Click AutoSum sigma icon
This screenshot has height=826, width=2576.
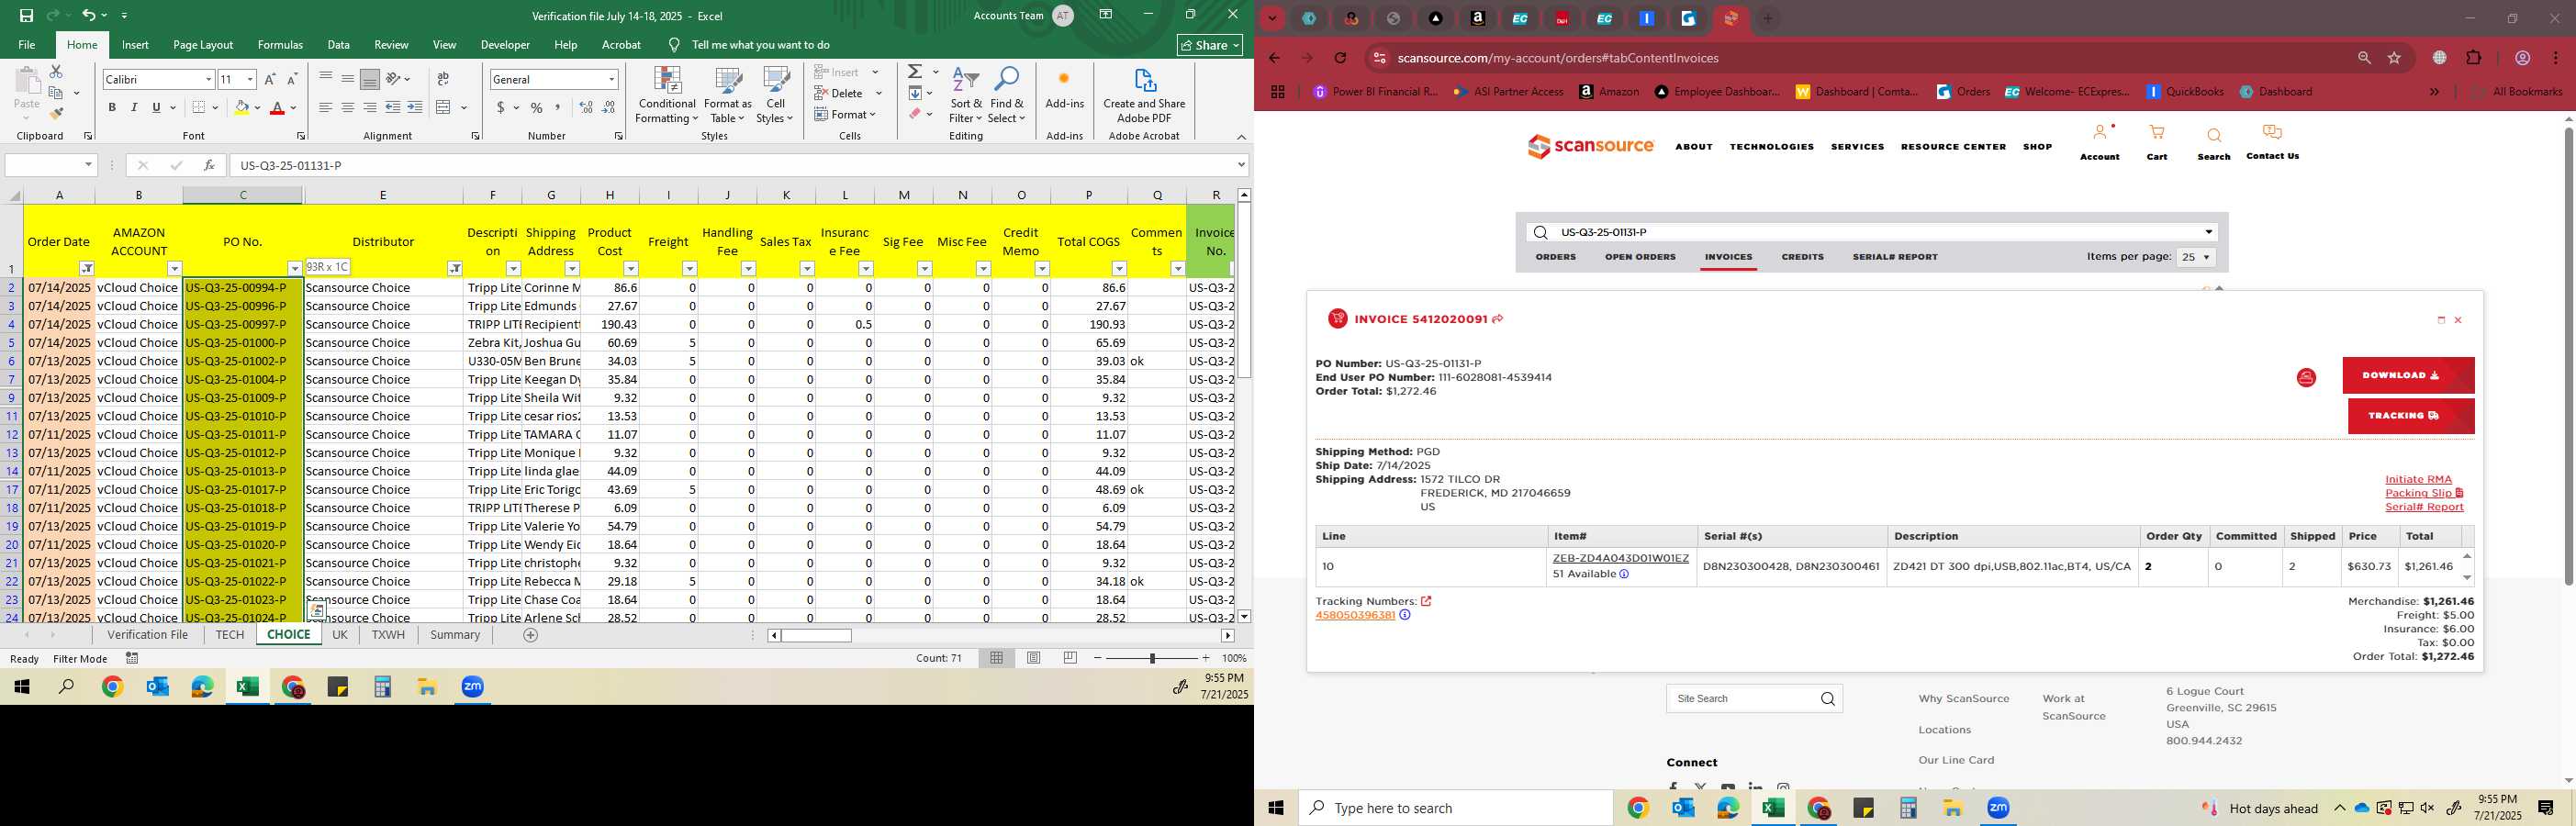tap(915, 72)
